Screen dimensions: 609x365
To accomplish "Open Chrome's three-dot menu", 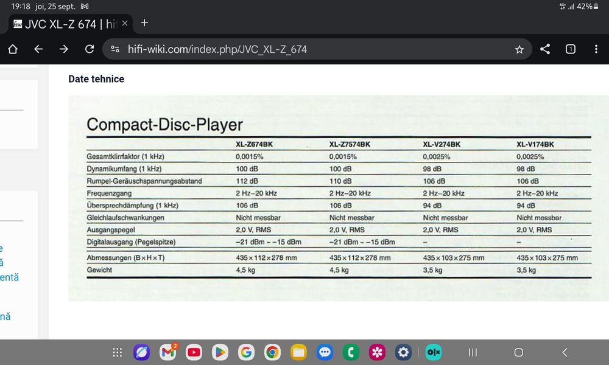I will 596,49.
